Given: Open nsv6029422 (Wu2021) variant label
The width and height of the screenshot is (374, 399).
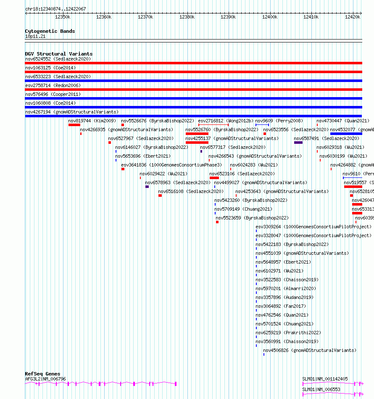Looking at the screenshot, I should tap(163, 174).
